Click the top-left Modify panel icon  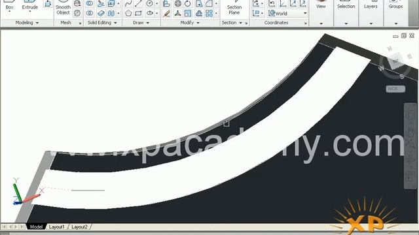coord(166,3)
